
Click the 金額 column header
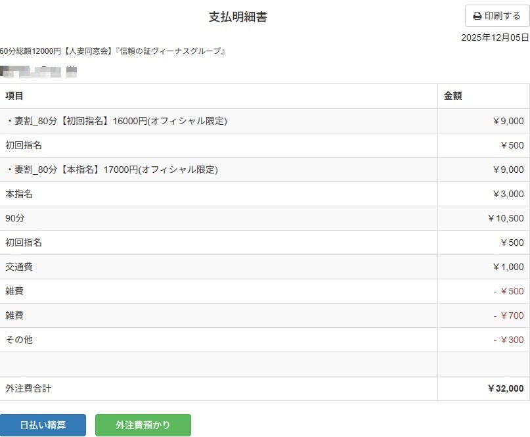[x=453, y=96]
